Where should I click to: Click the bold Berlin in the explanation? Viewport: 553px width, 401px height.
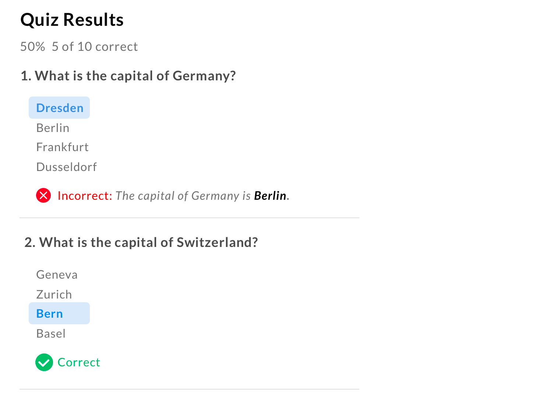[270, 196]
